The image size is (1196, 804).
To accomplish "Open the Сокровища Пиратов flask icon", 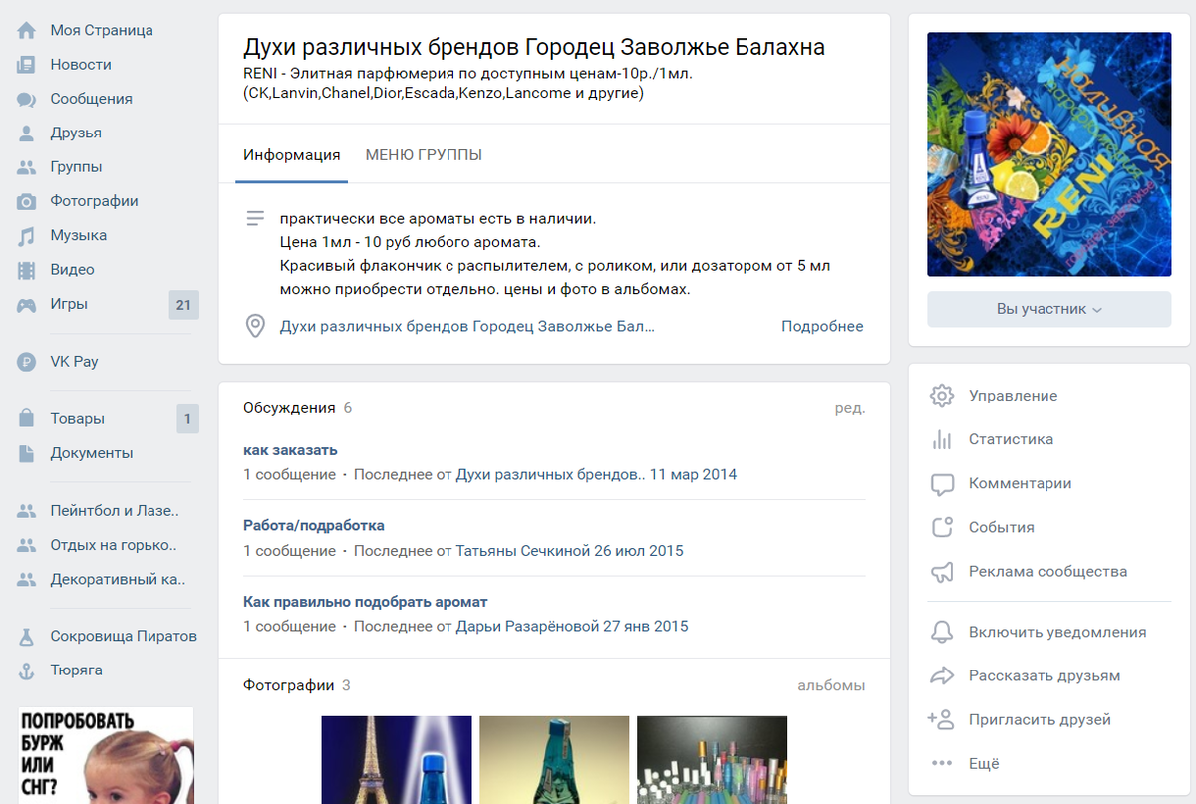I will (27, 637).
